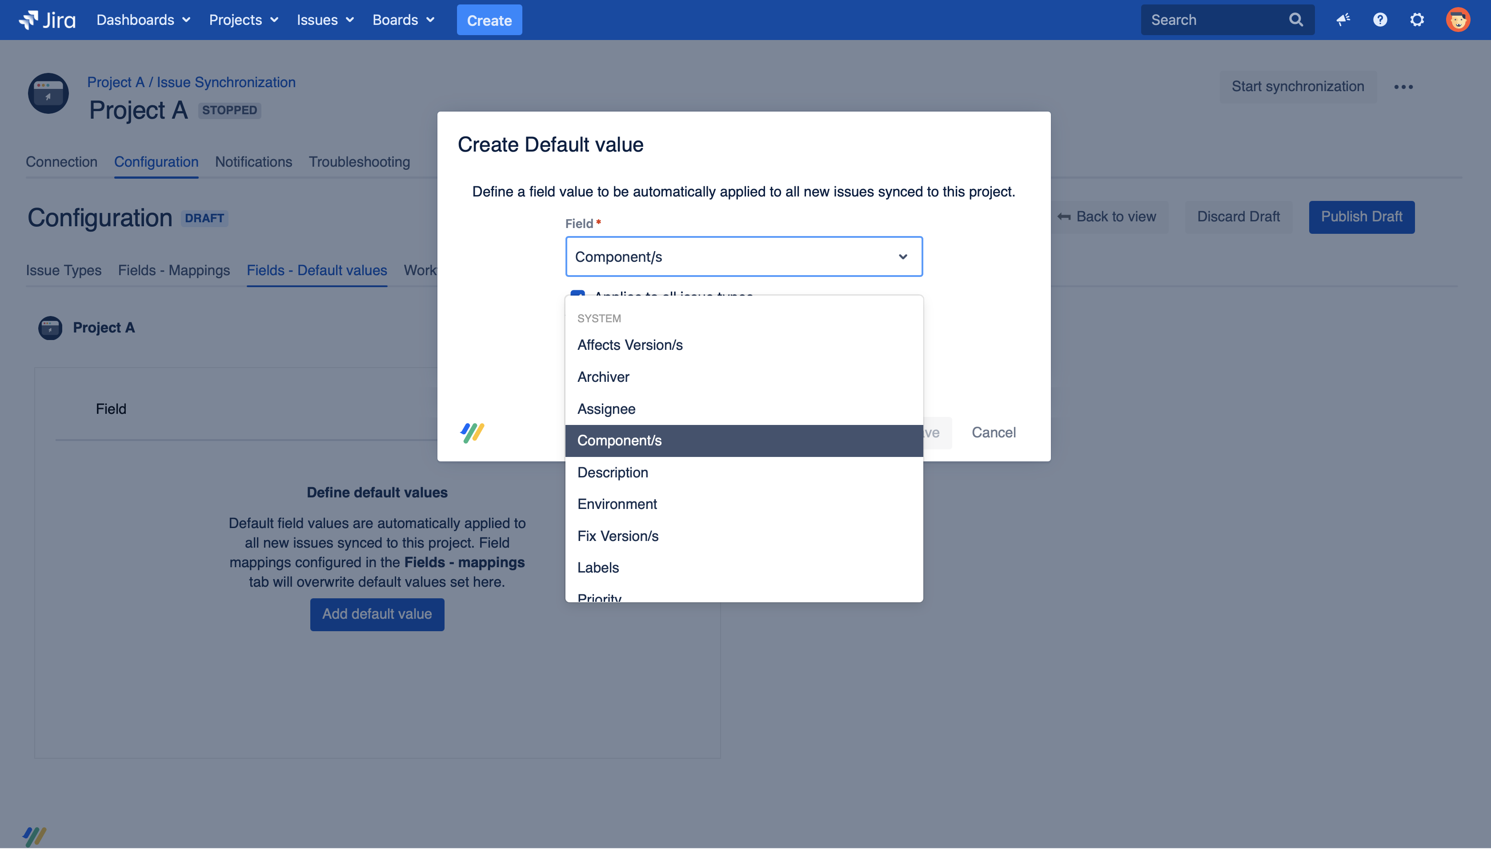Click the Jira logo in the navigation bar
This screenshot has width=1491, height=849.
point(46,19)
